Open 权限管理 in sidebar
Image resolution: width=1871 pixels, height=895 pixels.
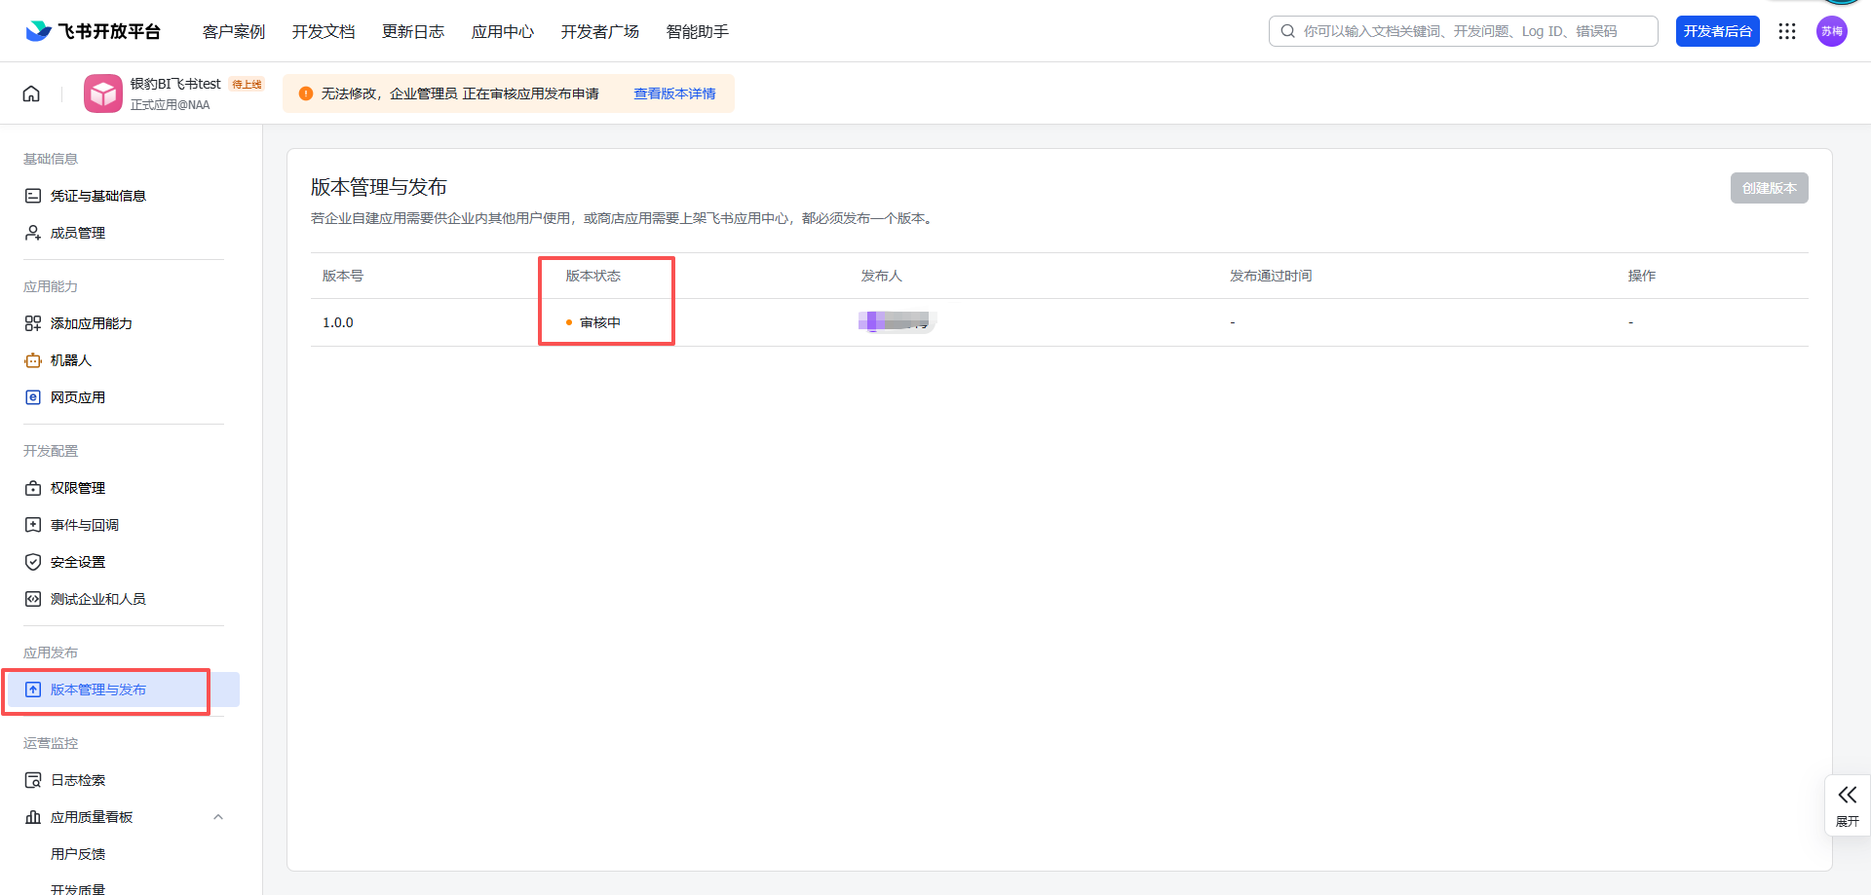(x=78, y=488)
